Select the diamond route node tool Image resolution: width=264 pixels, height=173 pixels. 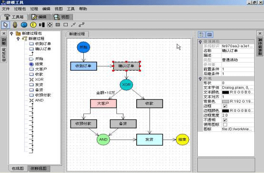coord(50,25)
